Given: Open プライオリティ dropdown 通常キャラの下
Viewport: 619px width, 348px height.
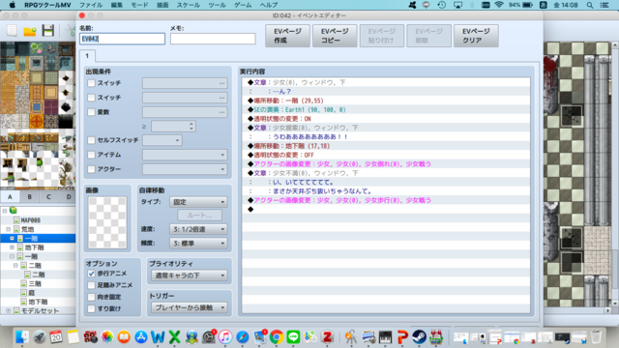Looking at the screenshot, I should click(190, 275).
